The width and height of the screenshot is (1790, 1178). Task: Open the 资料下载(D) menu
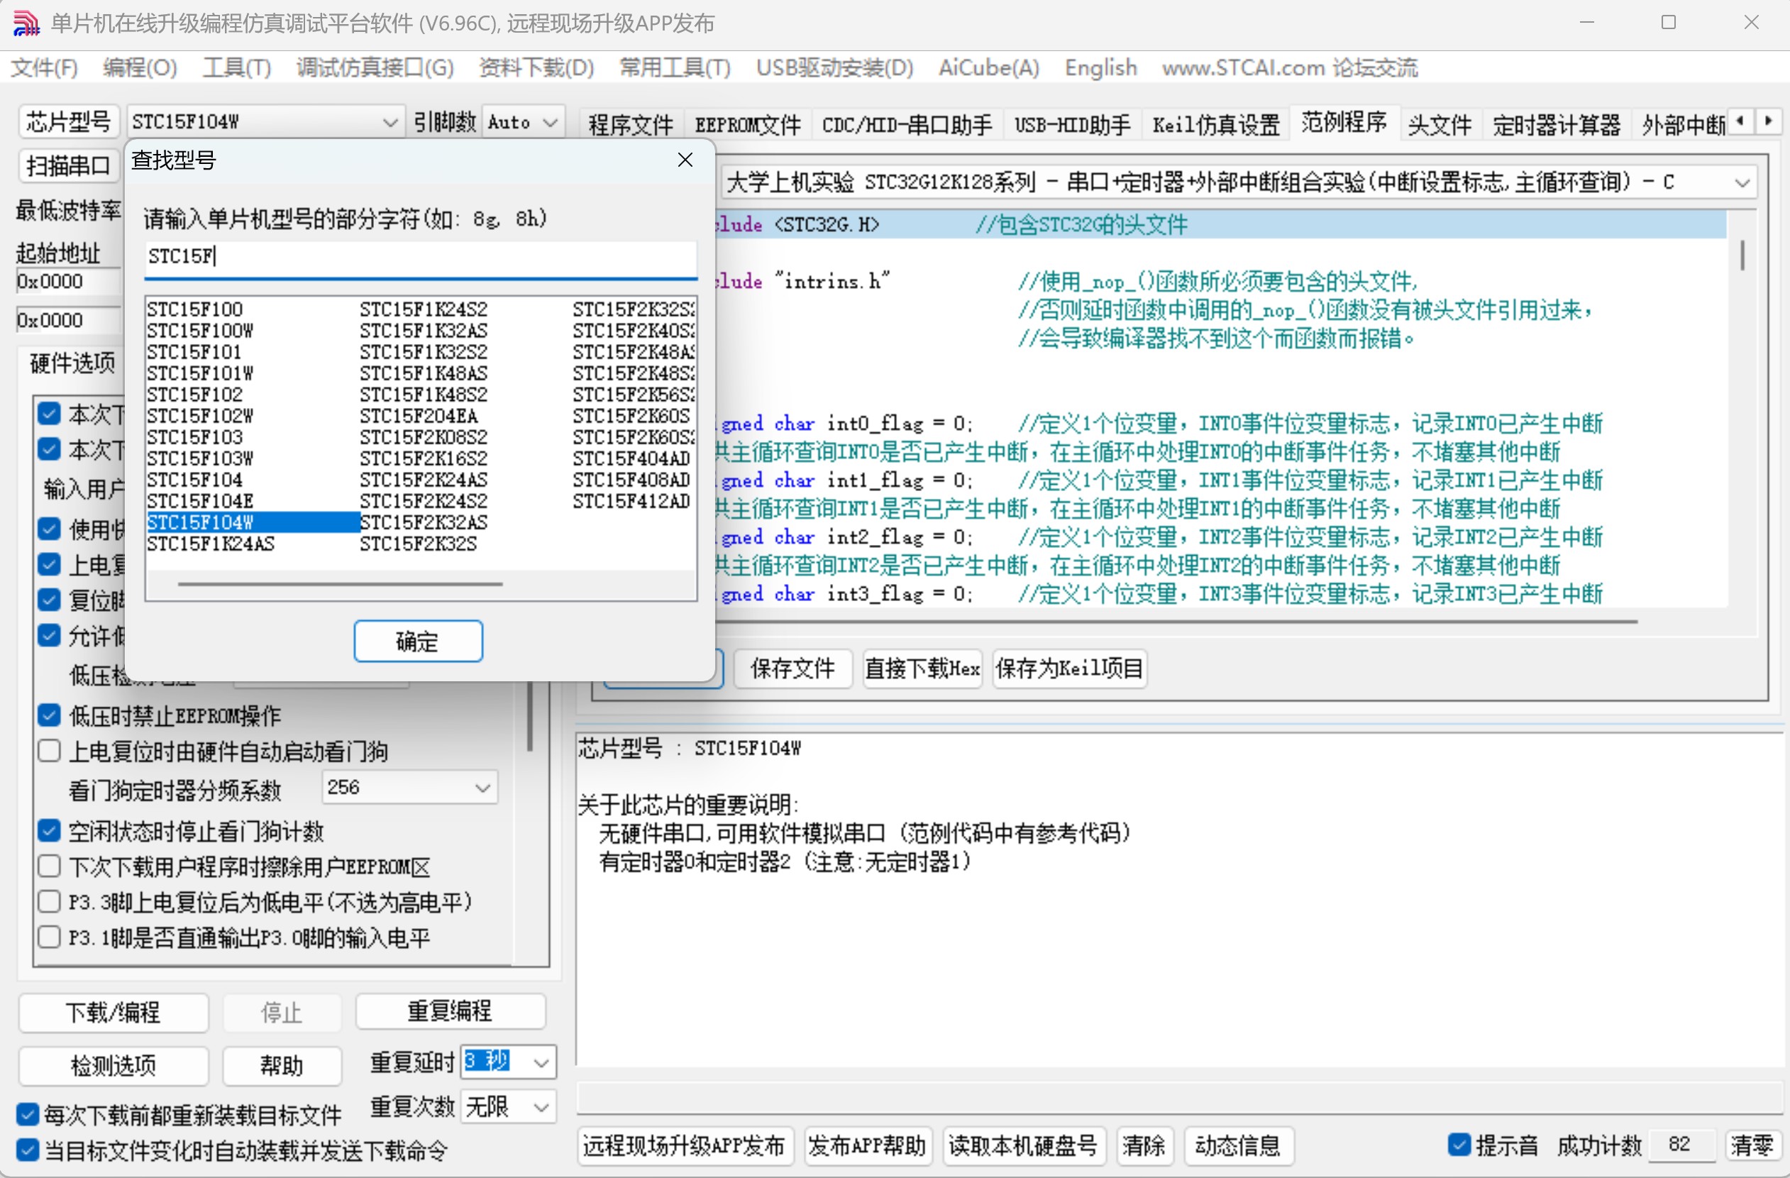pos(536,67)
